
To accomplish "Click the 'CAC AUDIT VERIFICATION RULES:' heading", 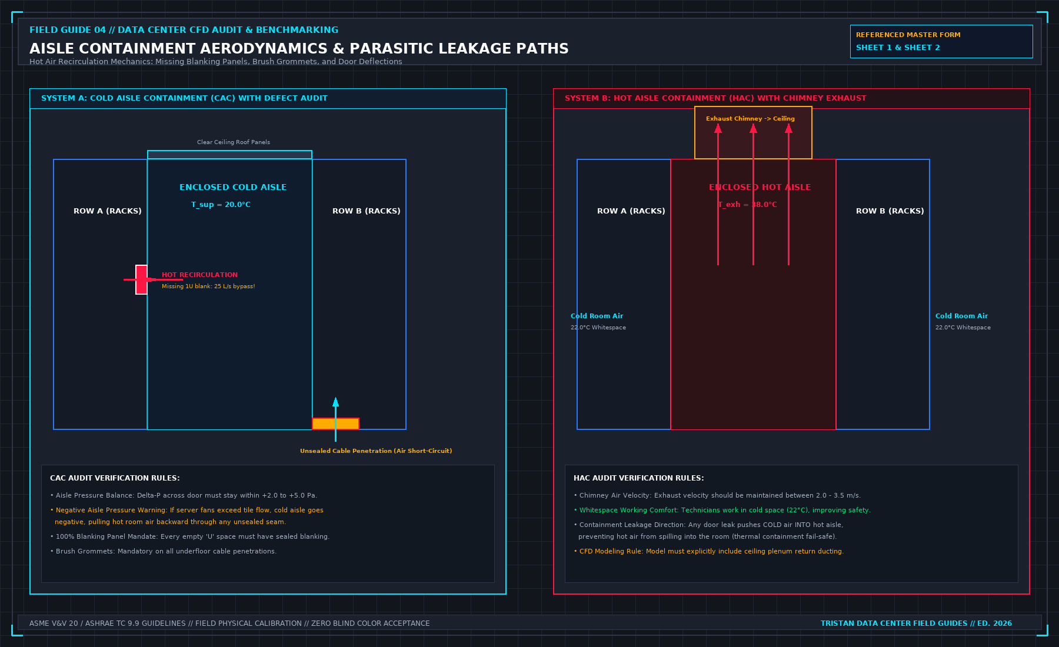I will (x=115, y=478).
